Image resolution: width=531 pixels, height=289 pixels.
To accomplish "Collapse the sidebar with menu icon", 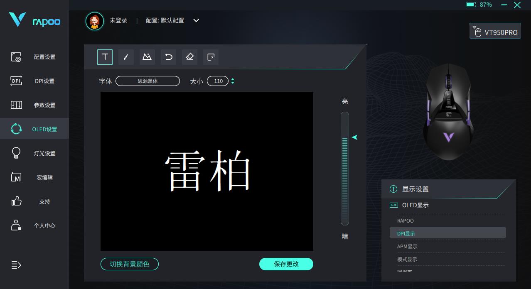I will pyautogui.click(x=16, y=265).
